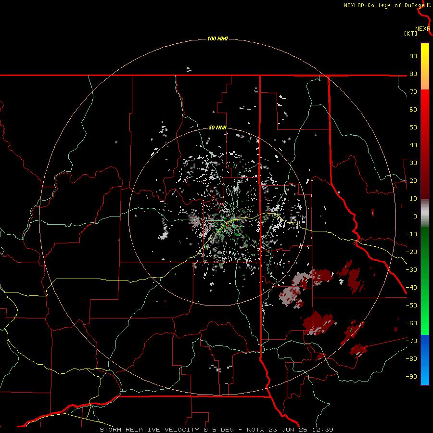The height and width of the screenshot is (433, 433).
Task: Click the -50 value on the velocity scale
Action: pos(411,306)
